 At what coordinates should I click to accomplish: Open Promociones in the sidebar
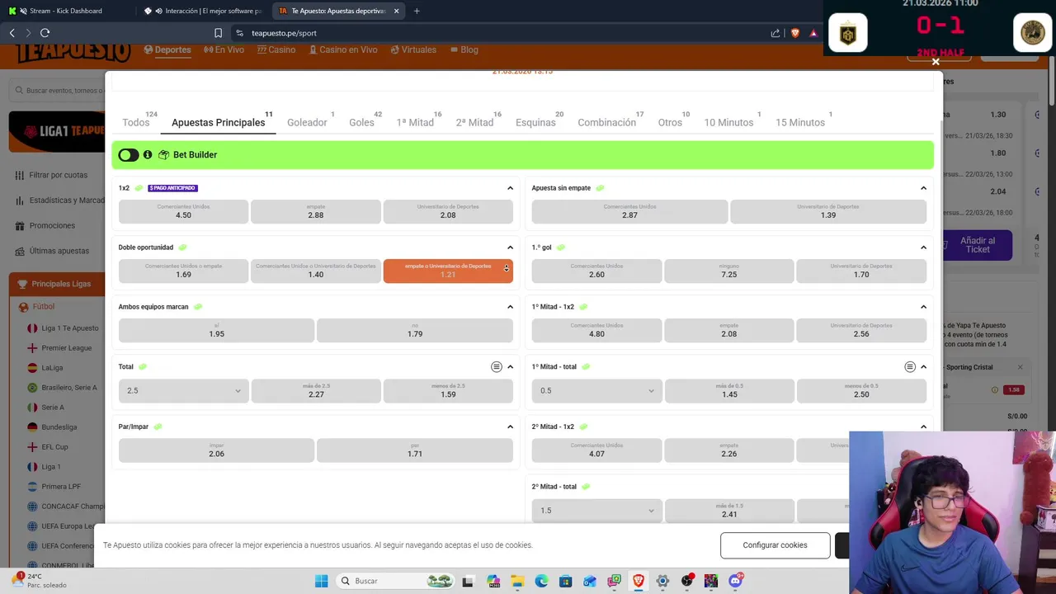[46, 225]
